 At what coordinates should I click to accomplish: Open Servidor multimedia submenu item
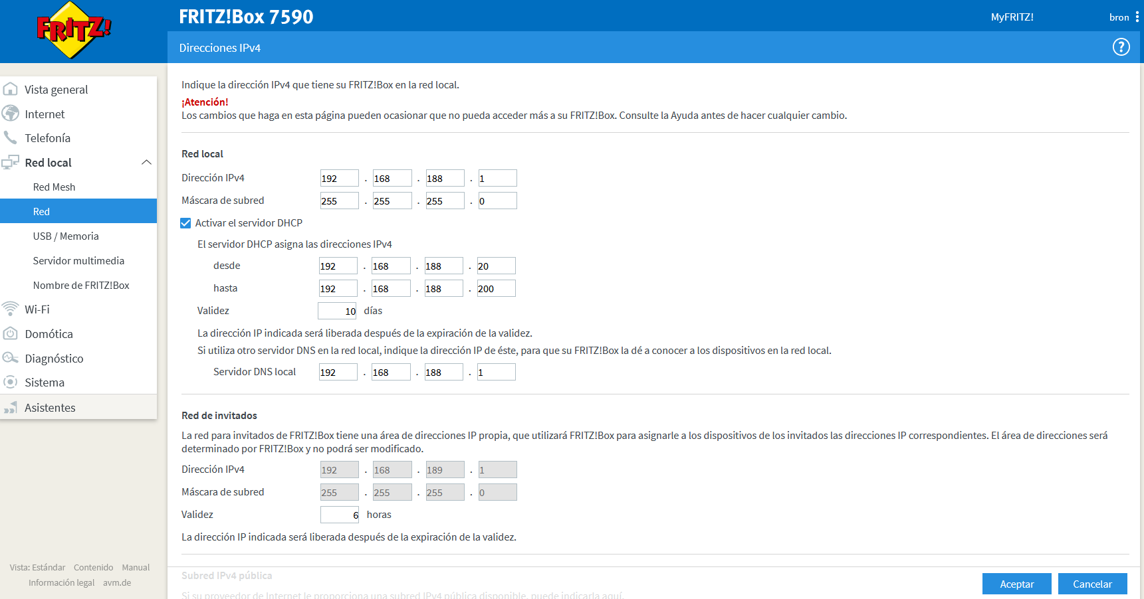coord(78,261)
